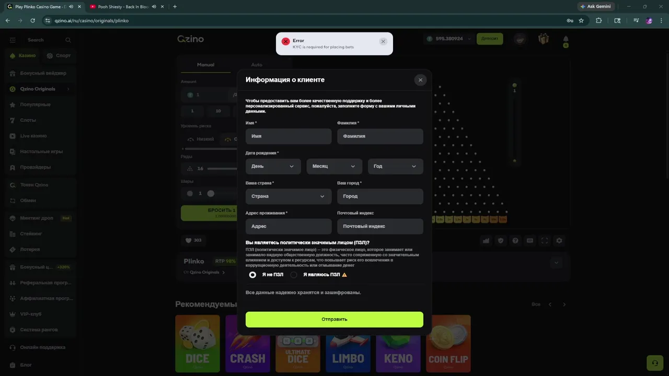669x376 pixels.
Task: Open the LIMBO game thumbnail
Action: coord(348,344)
